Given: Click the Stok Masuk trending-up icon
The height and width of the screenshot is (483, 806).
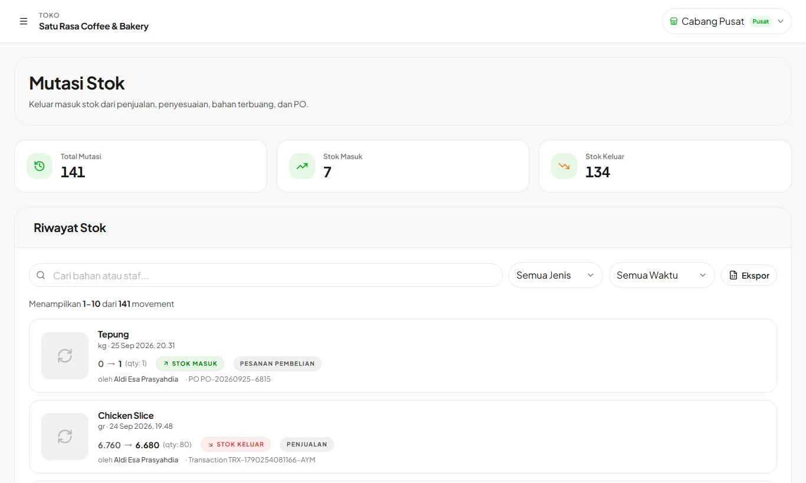Looking at the screenshot, I should click(x=302, y=166).
